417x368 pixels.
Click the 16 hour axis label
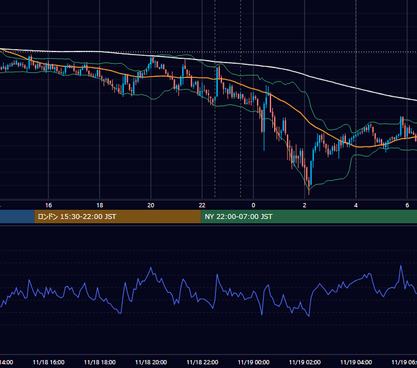[48, 205]
